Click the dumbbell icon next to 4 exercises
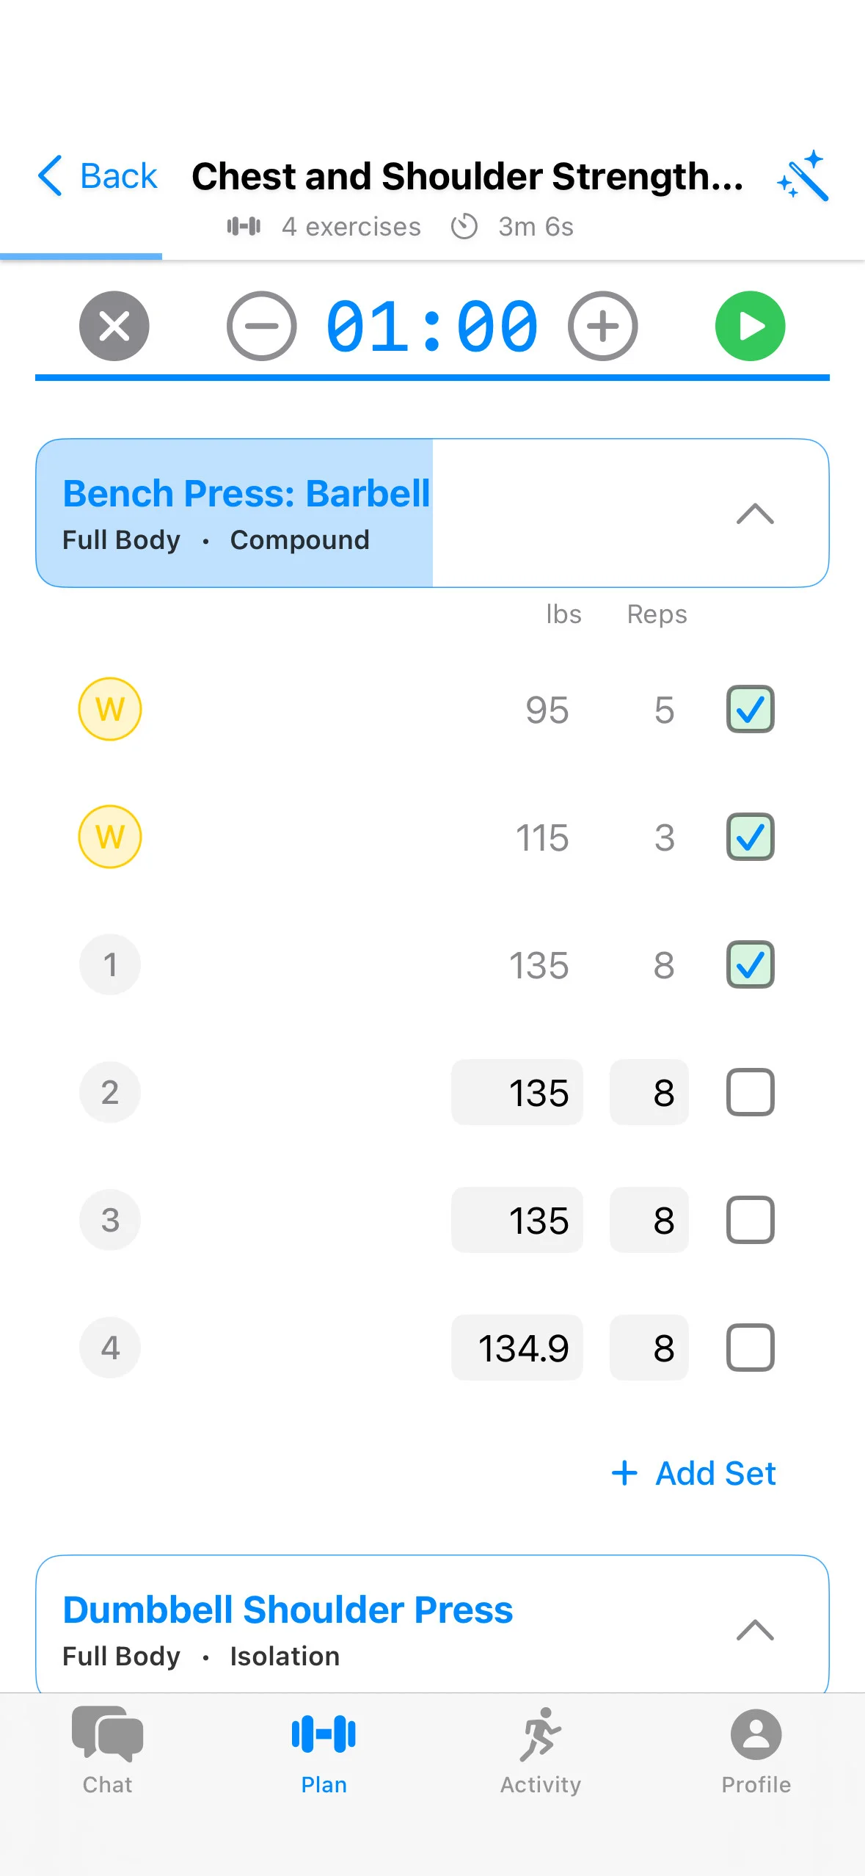Image resolution: width=865 pixels, height=1876 pixels. pyautogui.click(x=243, y=226)
